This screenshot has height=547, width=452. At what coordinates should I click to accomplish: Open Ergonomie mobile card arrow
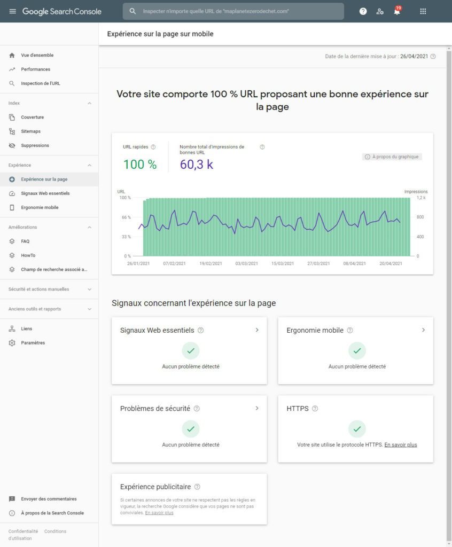click(423, 330)
